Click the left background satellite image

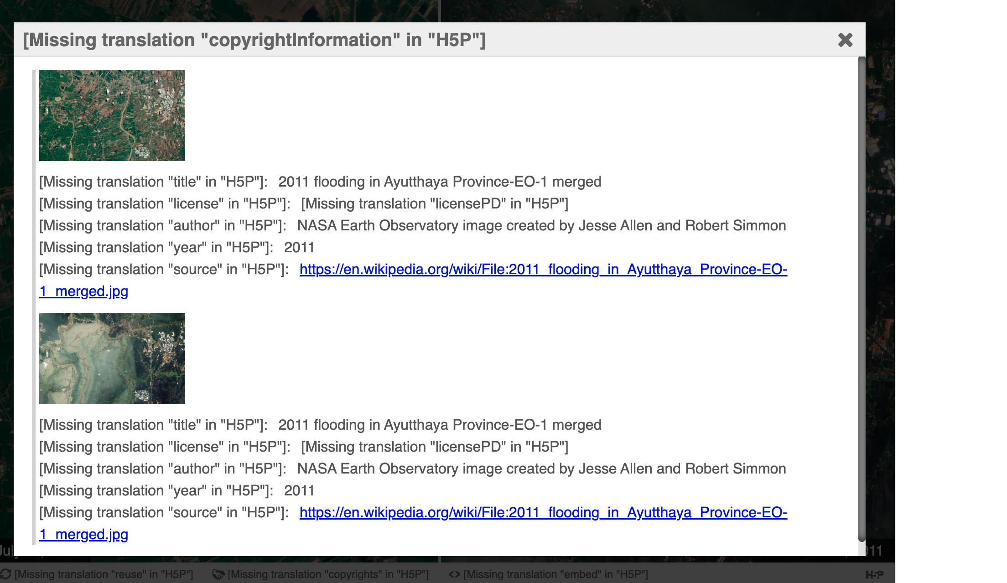(x=219, y=9)
